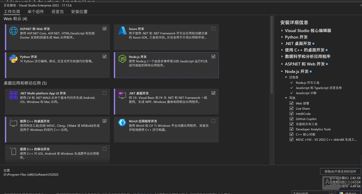Check the WinUI 应用程序开发 checkbox
The width and height of the screenshot is (362, 194).
pos(213,121)
